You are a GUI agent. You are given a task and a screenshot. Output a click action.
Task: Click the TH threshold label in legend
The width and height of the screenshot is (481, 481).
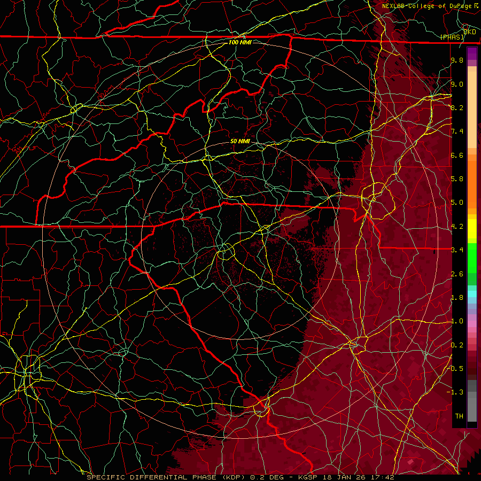click(x=459, y=416)
